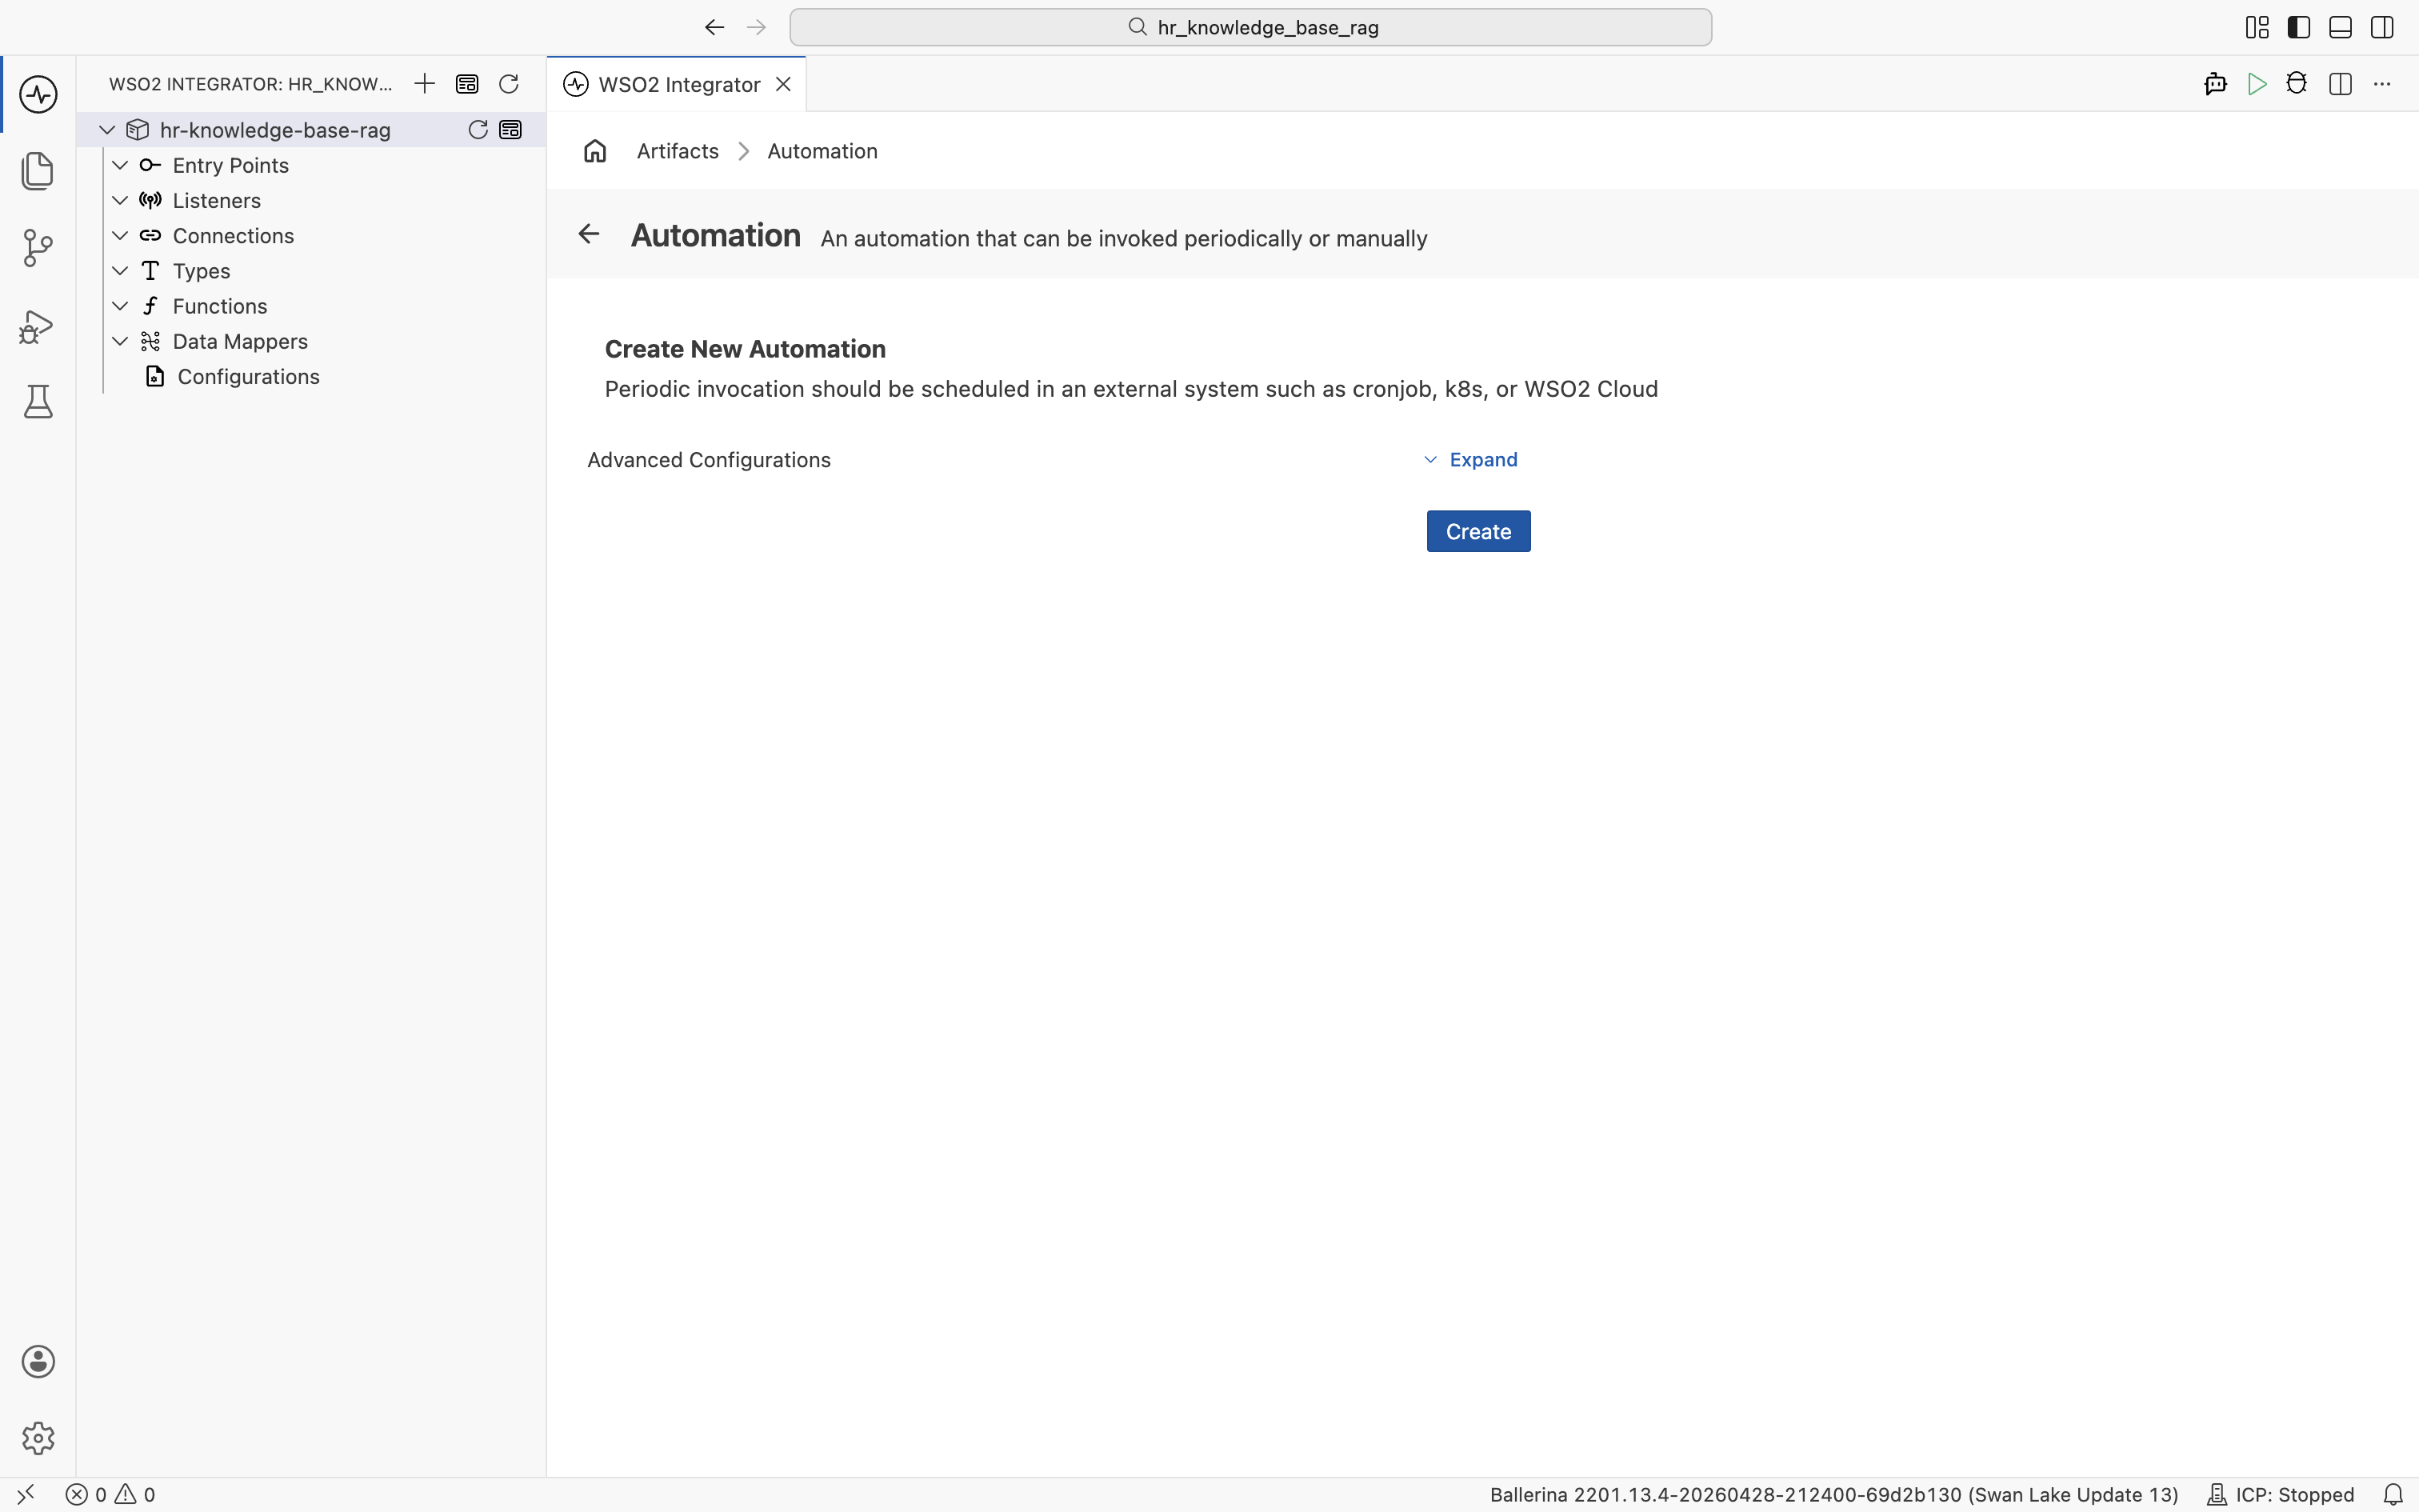2419x1512 pixels.
Task: Select the WSO2 Integrator tab
Action: (x=678, y=84)
